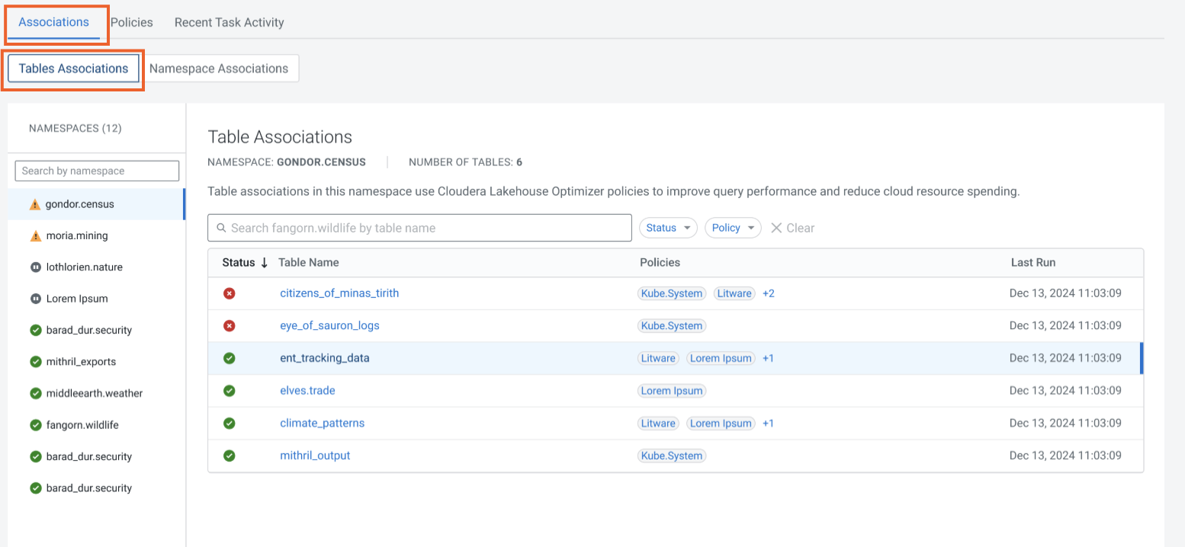1185x547 pixels.
Task: Click the Policies column header
Action: click(x=660, y=262)
